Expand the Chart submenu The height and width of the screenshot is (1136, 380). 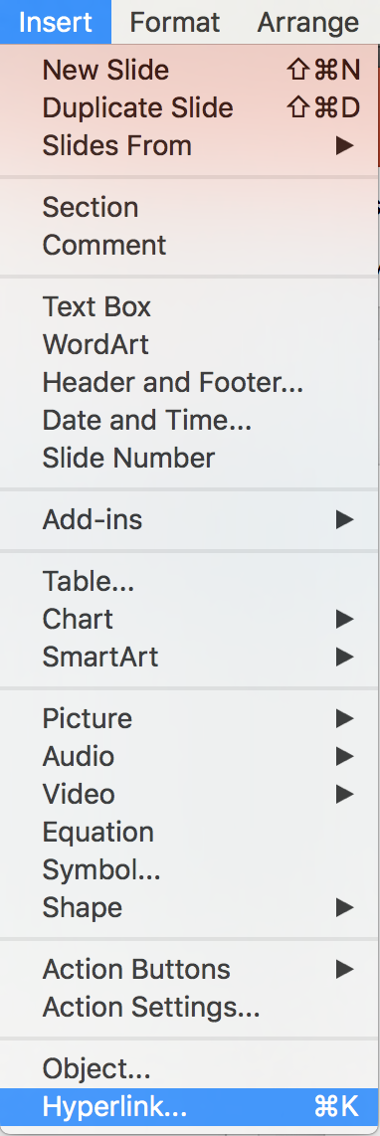(x=189, y=619)
